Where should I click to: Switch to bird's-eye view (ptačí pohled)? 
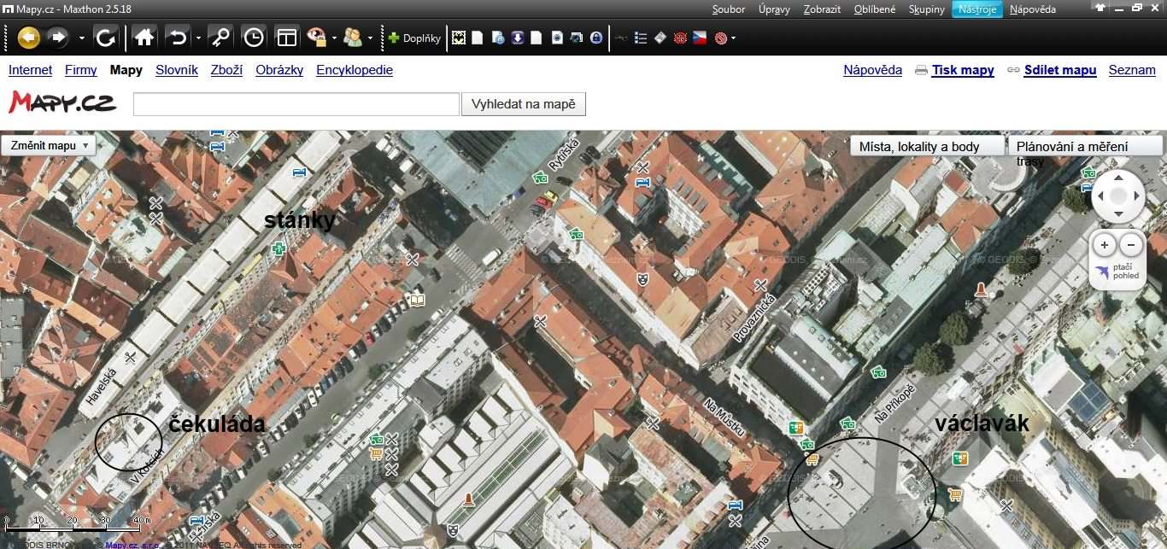[x=1118, y=272]
